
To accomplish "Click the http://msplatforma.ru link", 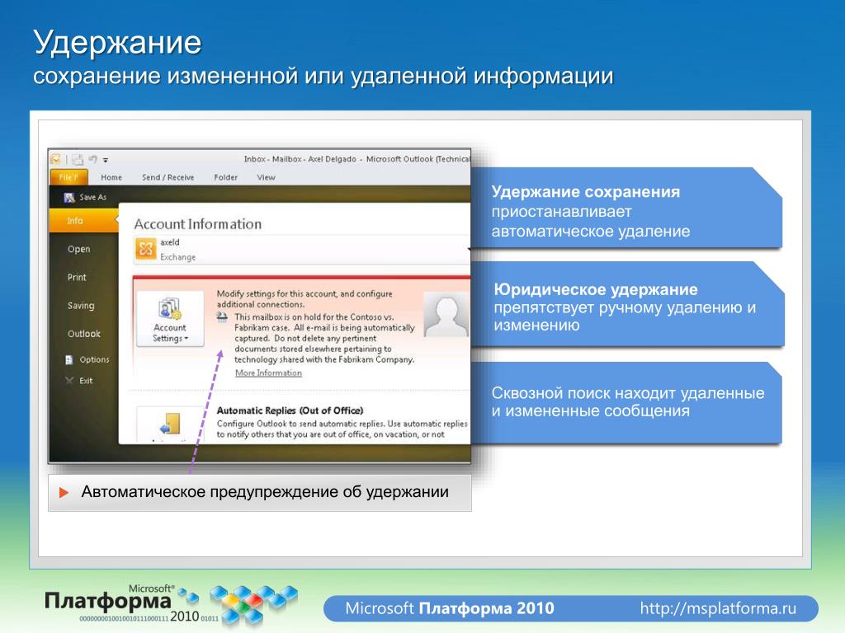I will 718,608.
